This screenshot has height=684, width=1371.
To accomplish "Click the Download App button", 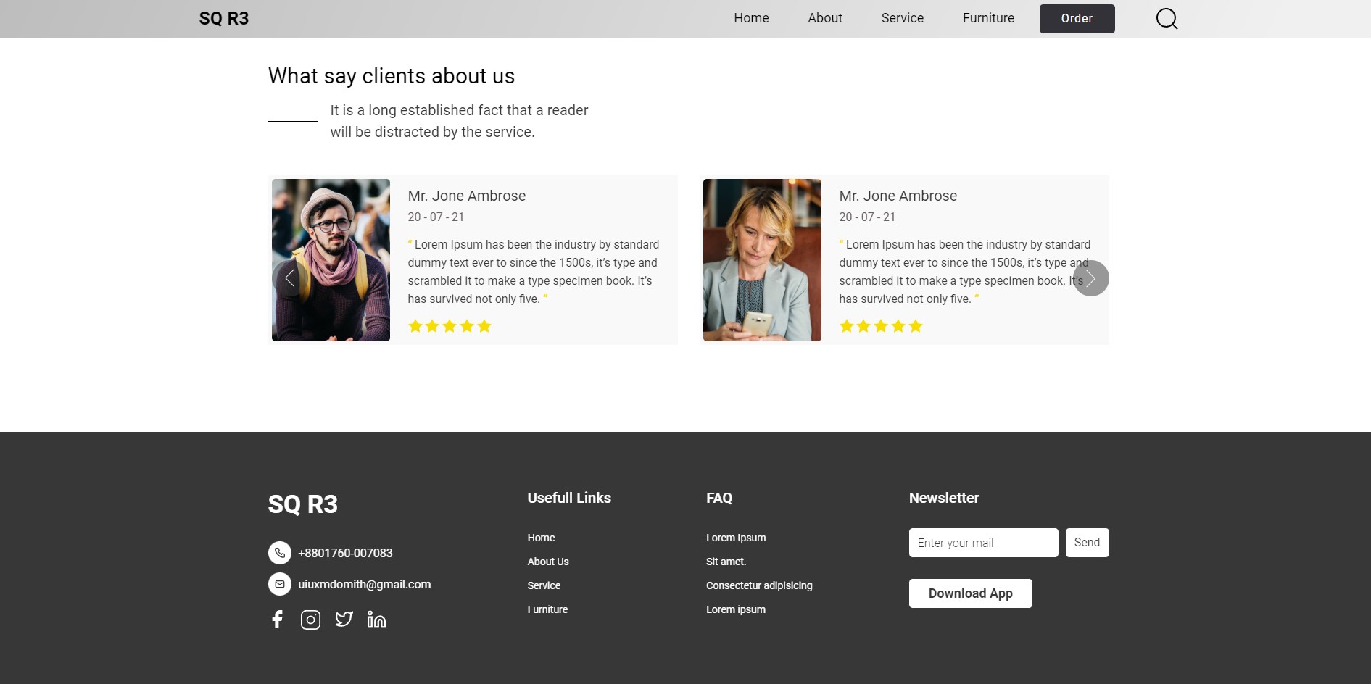I will click(971, 593).
